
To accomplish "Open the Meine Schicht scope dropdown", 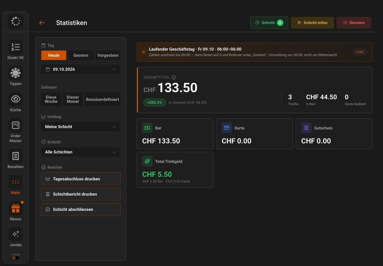I will [x=81, y=127].
